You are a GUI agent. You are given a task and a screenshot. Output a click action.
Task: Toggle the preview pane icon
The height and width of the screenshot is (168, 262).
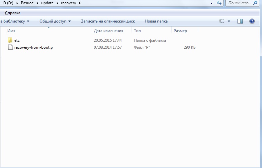[x=240, y=21]
